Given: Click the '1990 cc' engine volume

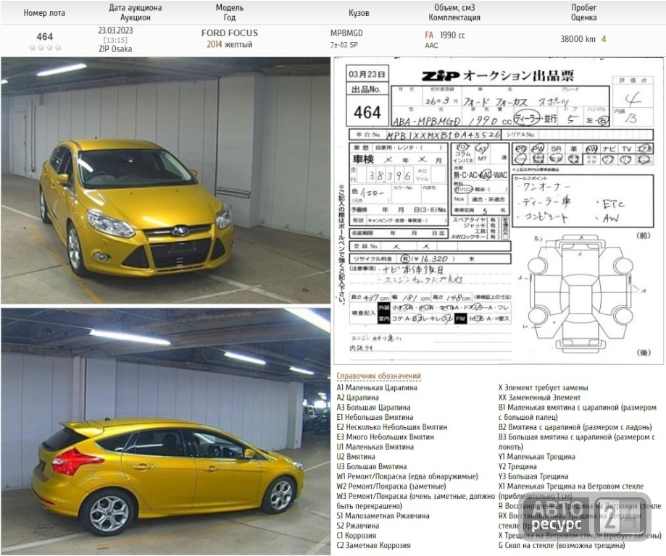Looking at the screenshot, I should pyautogui.click(x=452, y=35).
